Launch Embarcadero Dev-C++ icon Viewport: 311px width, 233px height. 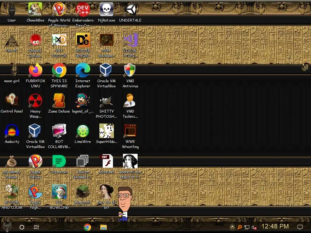tap(83, 9)
